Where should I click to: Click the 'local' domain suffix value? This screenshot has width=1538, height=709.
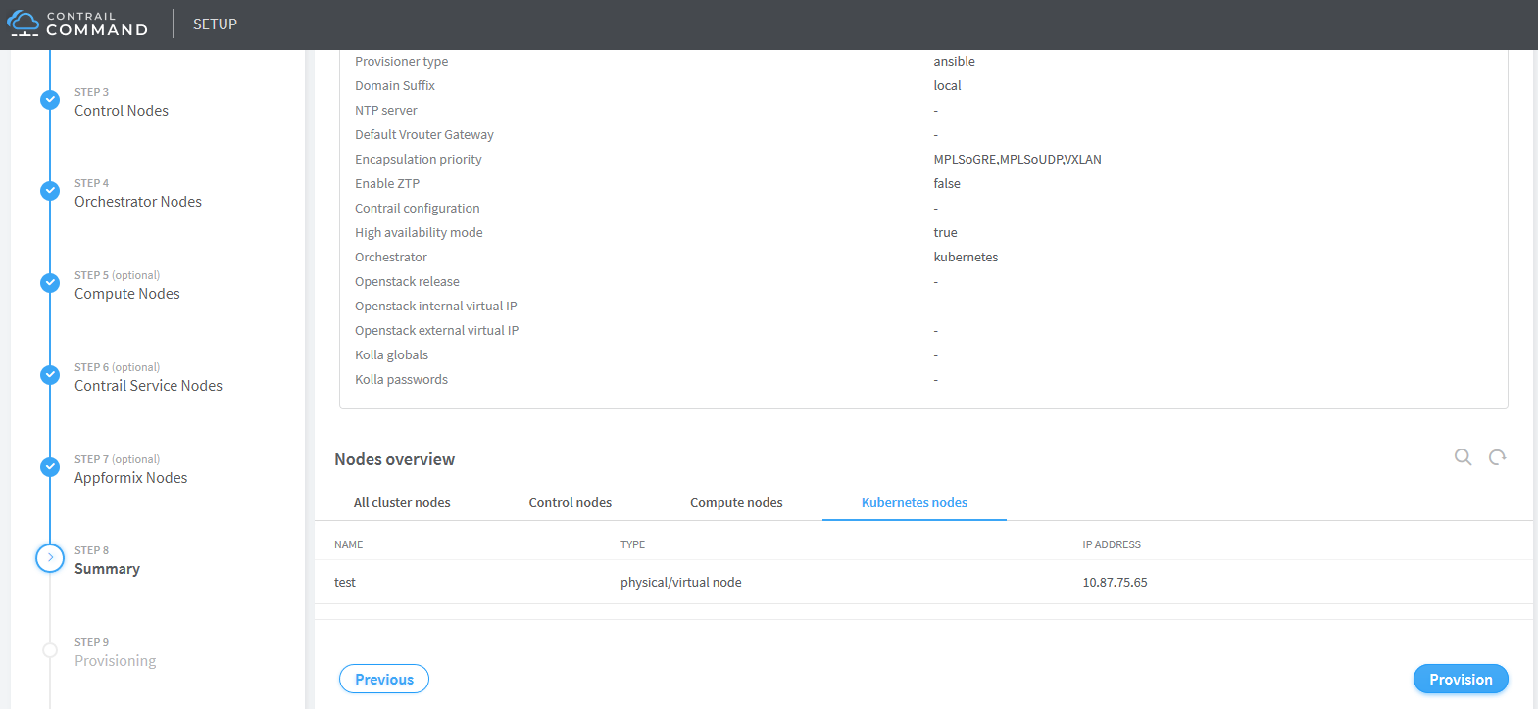(x=947, y=85)
